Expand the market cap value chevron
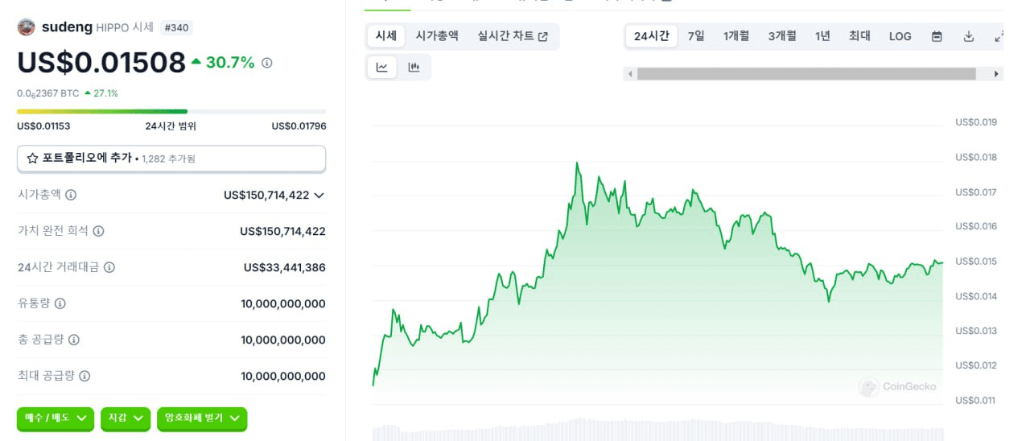 point(319,195)
